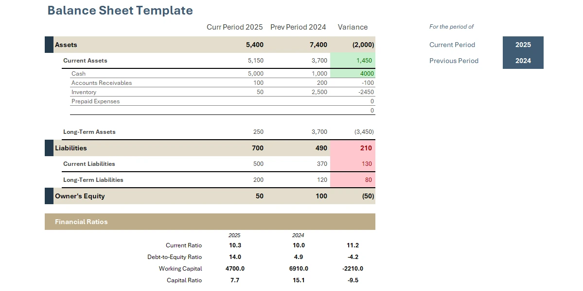Image resolution: width=583 pixels, height=291 pixels.
Task: Click the Variance column header
Action: click(353, 27)
